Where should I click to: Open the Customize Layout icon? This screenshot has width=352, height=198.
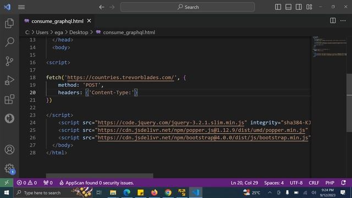point(309,7)
